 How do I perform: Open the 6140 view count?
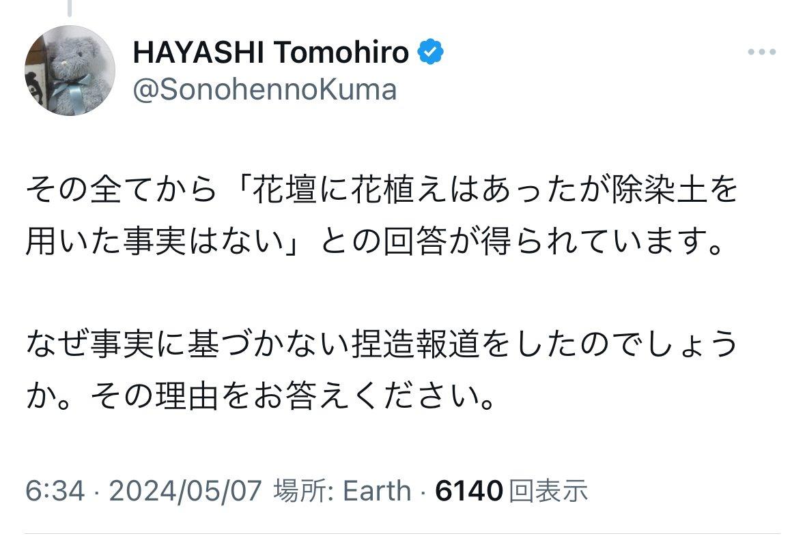point(468,491)
